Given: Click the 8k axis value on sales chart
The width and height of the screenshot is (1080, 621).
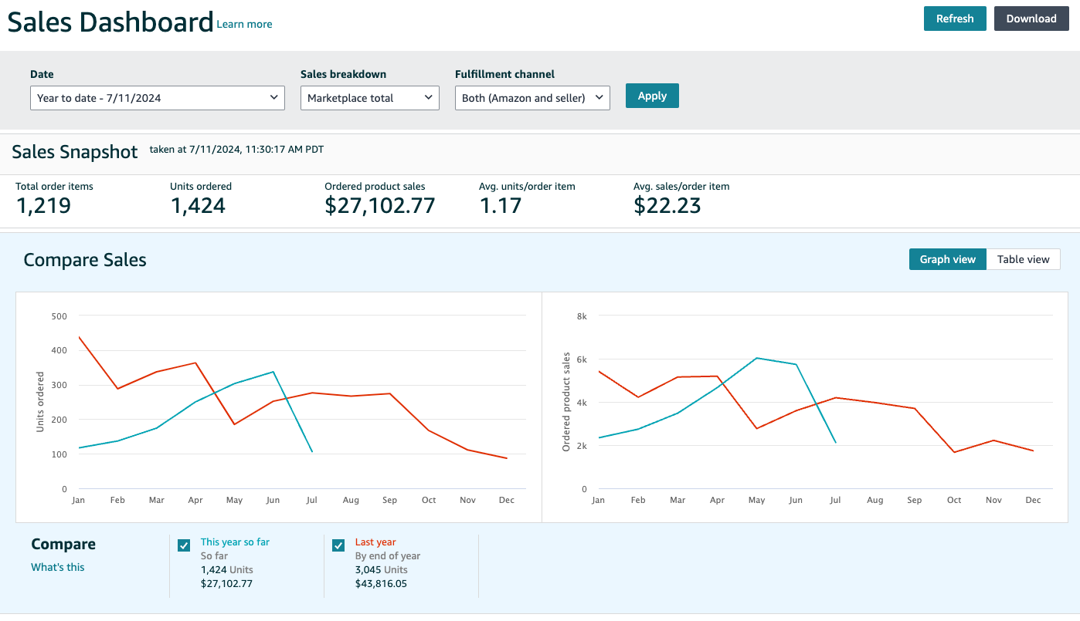Looking at the screenshot, I should [x=582, y=316].
